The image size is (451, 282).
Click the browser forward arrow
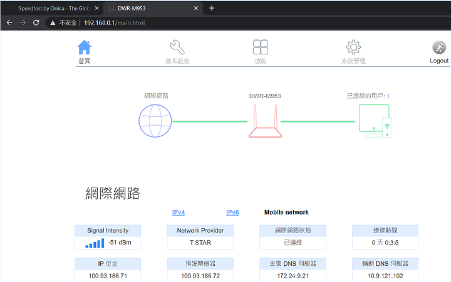coord(23,23)
